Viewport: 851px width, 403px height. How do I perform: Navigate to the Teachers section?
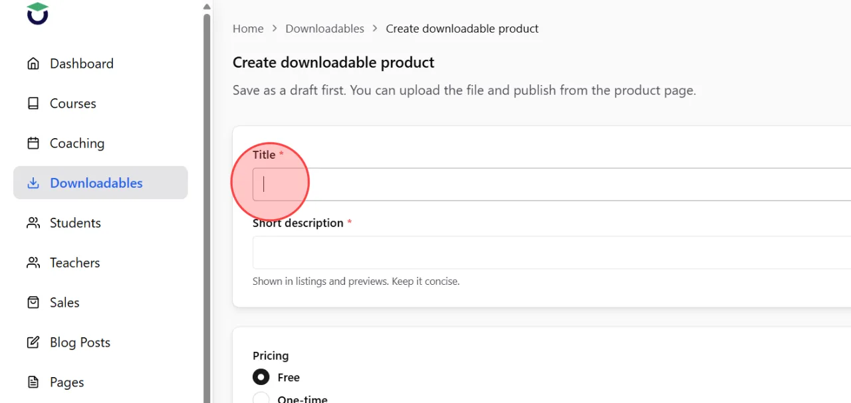click(x=100, y=263)
